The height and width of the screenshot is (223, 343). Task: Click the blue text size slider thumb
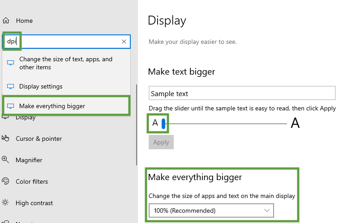click(164, 123)
